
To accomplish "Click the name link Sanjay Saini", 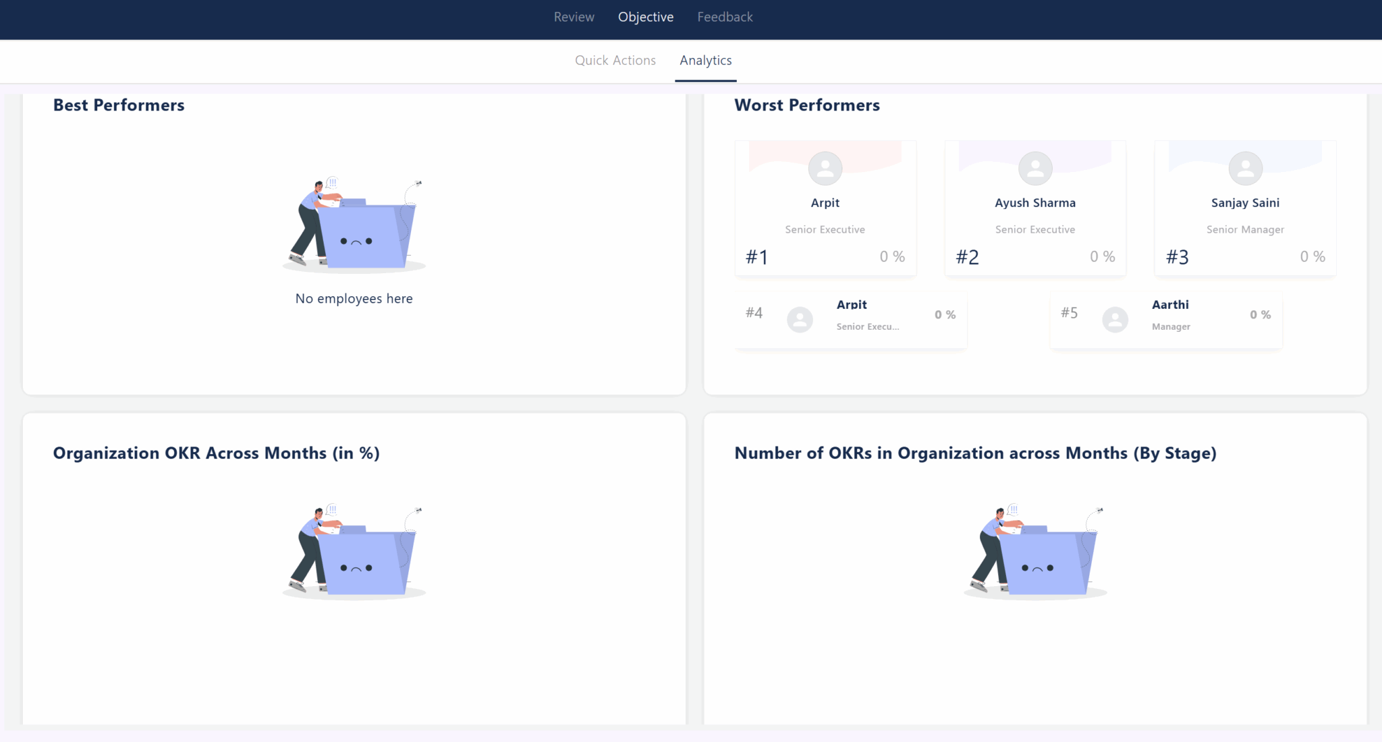I will (1244, 202).
